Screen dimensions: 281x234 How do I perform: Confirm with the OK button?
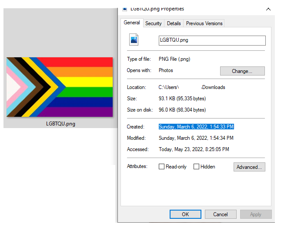185,214
